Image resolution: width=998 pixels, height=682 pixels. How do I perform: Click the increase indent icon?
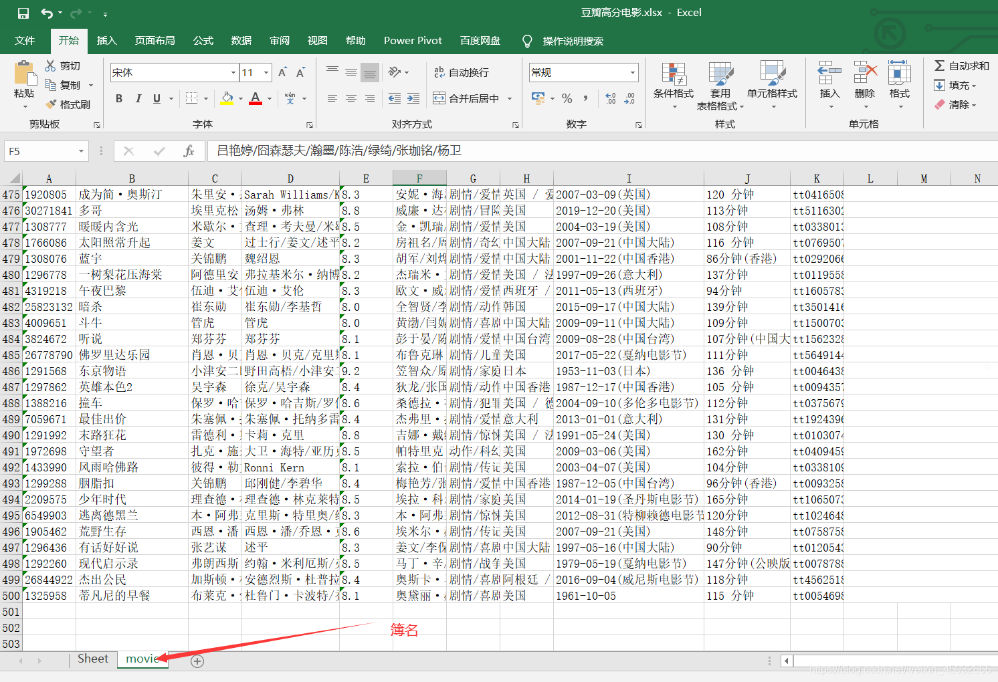pyautogui.click(x=413, y=98)
